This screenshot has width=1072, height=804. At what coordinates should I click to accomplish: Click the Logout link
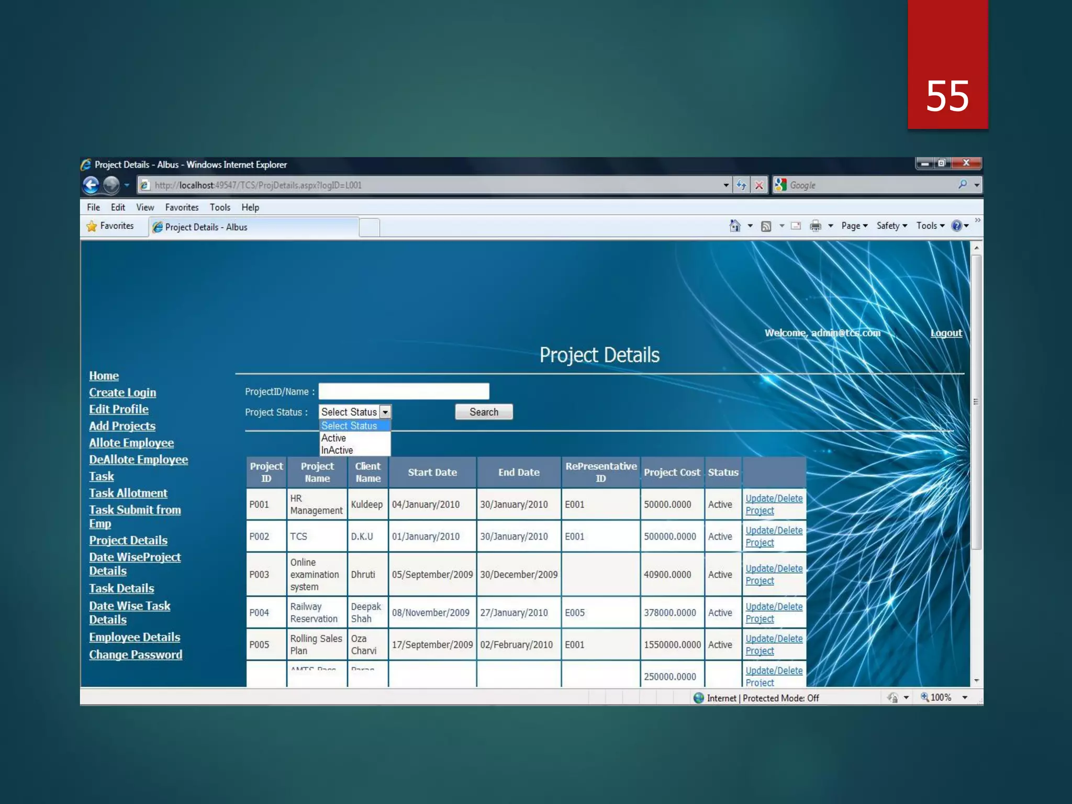tap(946, 333)
